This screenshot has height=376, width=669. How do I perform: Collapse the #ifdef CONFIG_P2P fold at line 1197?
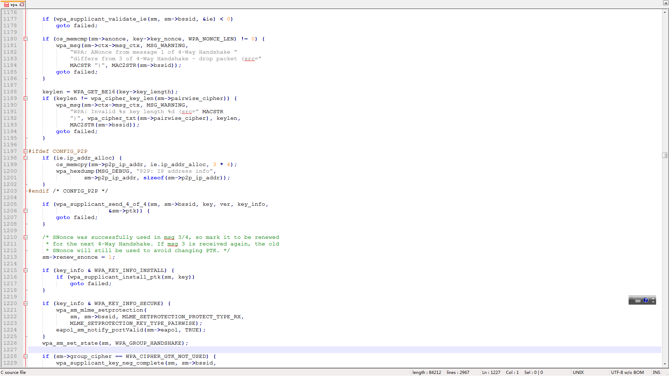tap(25, 151)
